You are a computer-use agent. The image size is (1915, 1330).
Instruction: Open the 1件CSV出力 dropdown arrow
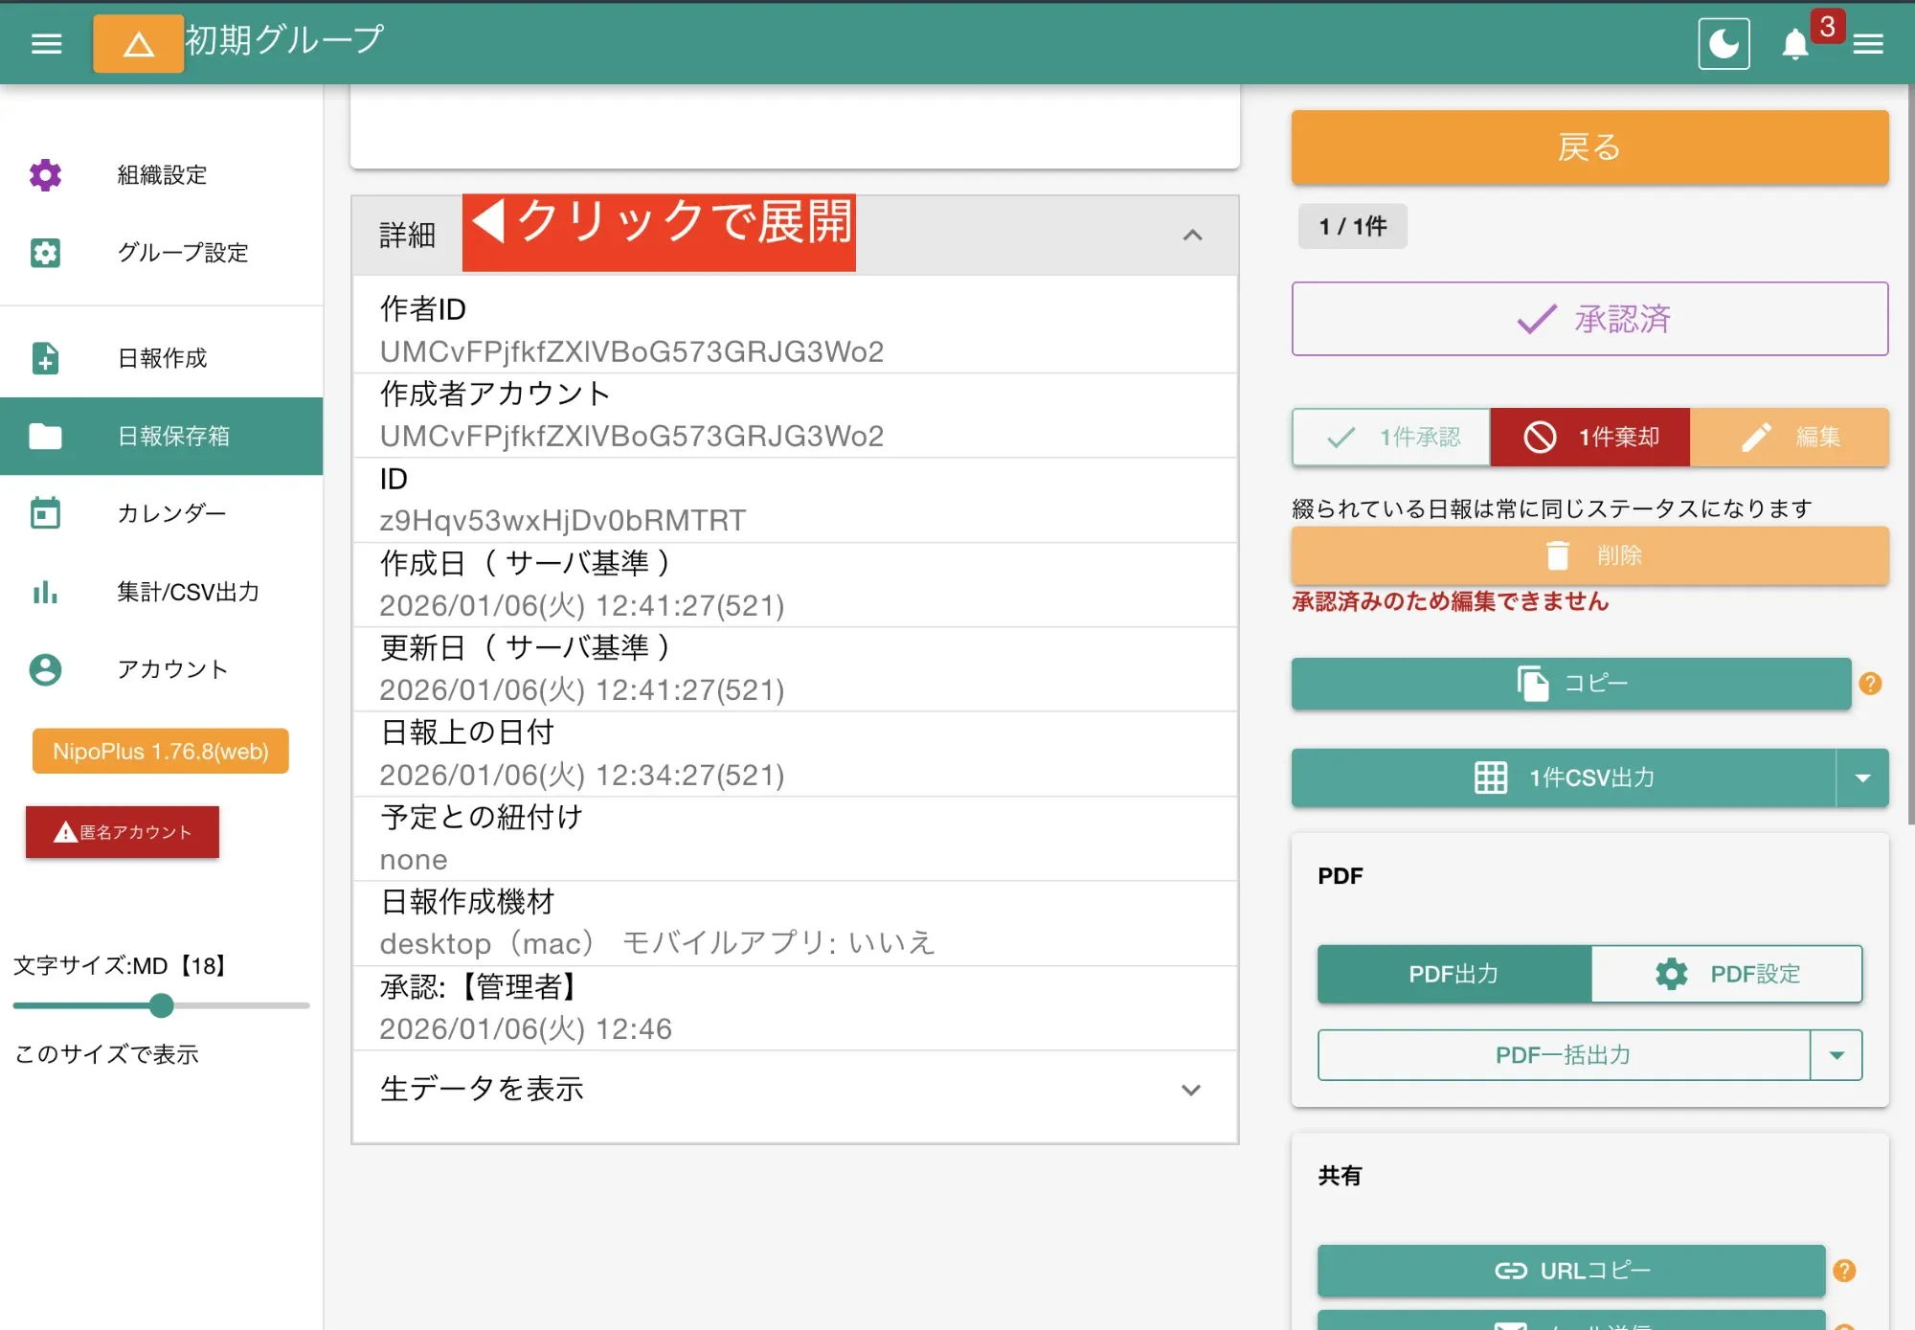pos(1863,778)
